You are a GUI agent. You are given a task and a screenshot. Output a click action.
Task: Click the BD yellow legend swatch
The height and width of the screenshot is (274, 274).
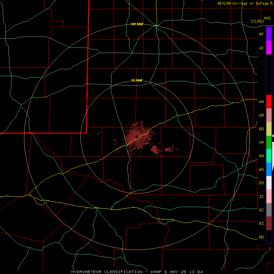coord(269,129)
